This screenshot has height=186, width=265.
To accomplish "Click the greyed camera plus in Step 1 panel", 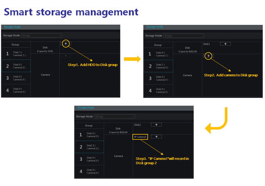I will 66,56.
